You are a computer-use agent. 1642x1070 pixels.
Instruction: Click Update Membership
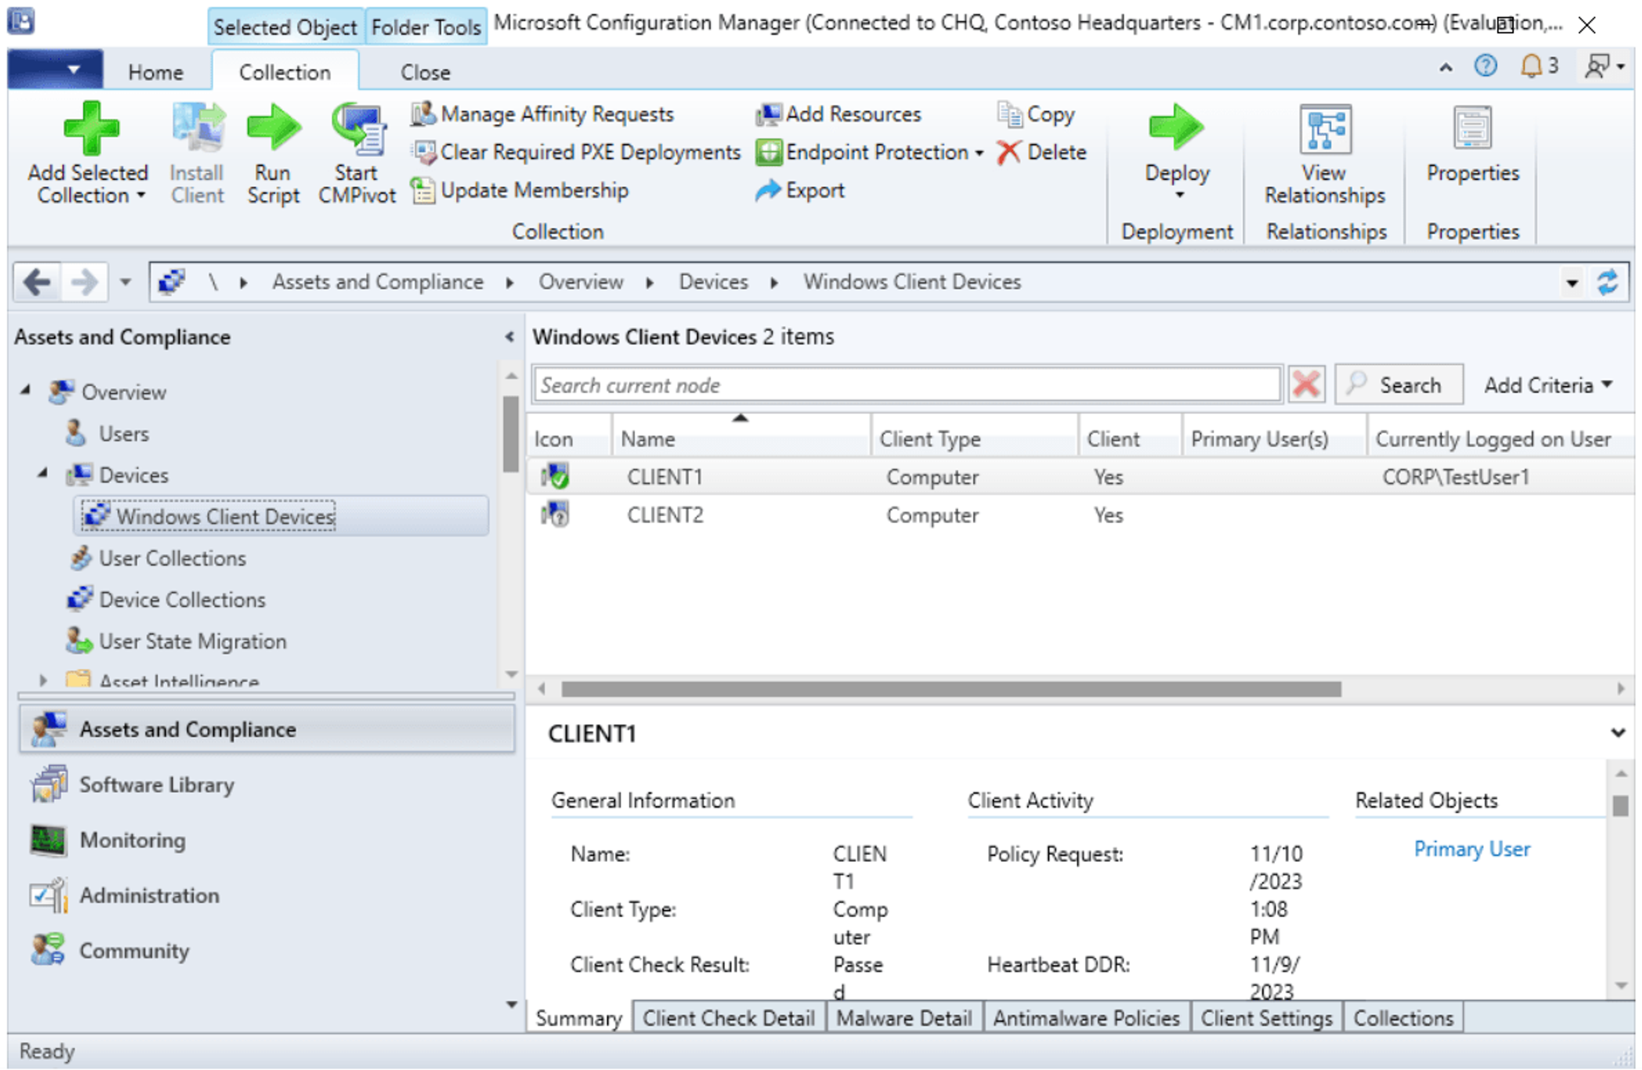(x=520, y=190)
